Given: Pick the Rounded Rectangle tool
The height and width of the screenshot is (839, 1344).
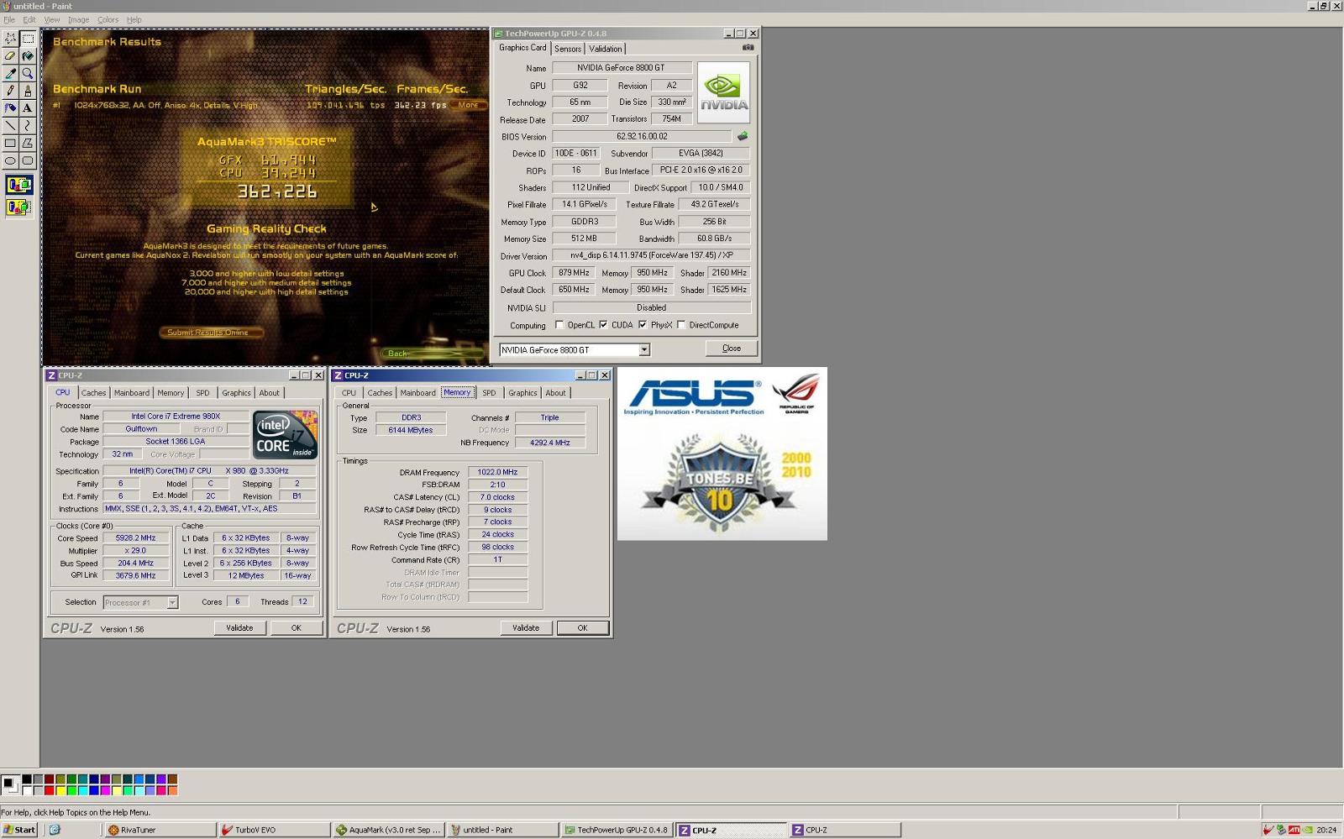Looking at the screenshot, I should [x=28, y=161].
